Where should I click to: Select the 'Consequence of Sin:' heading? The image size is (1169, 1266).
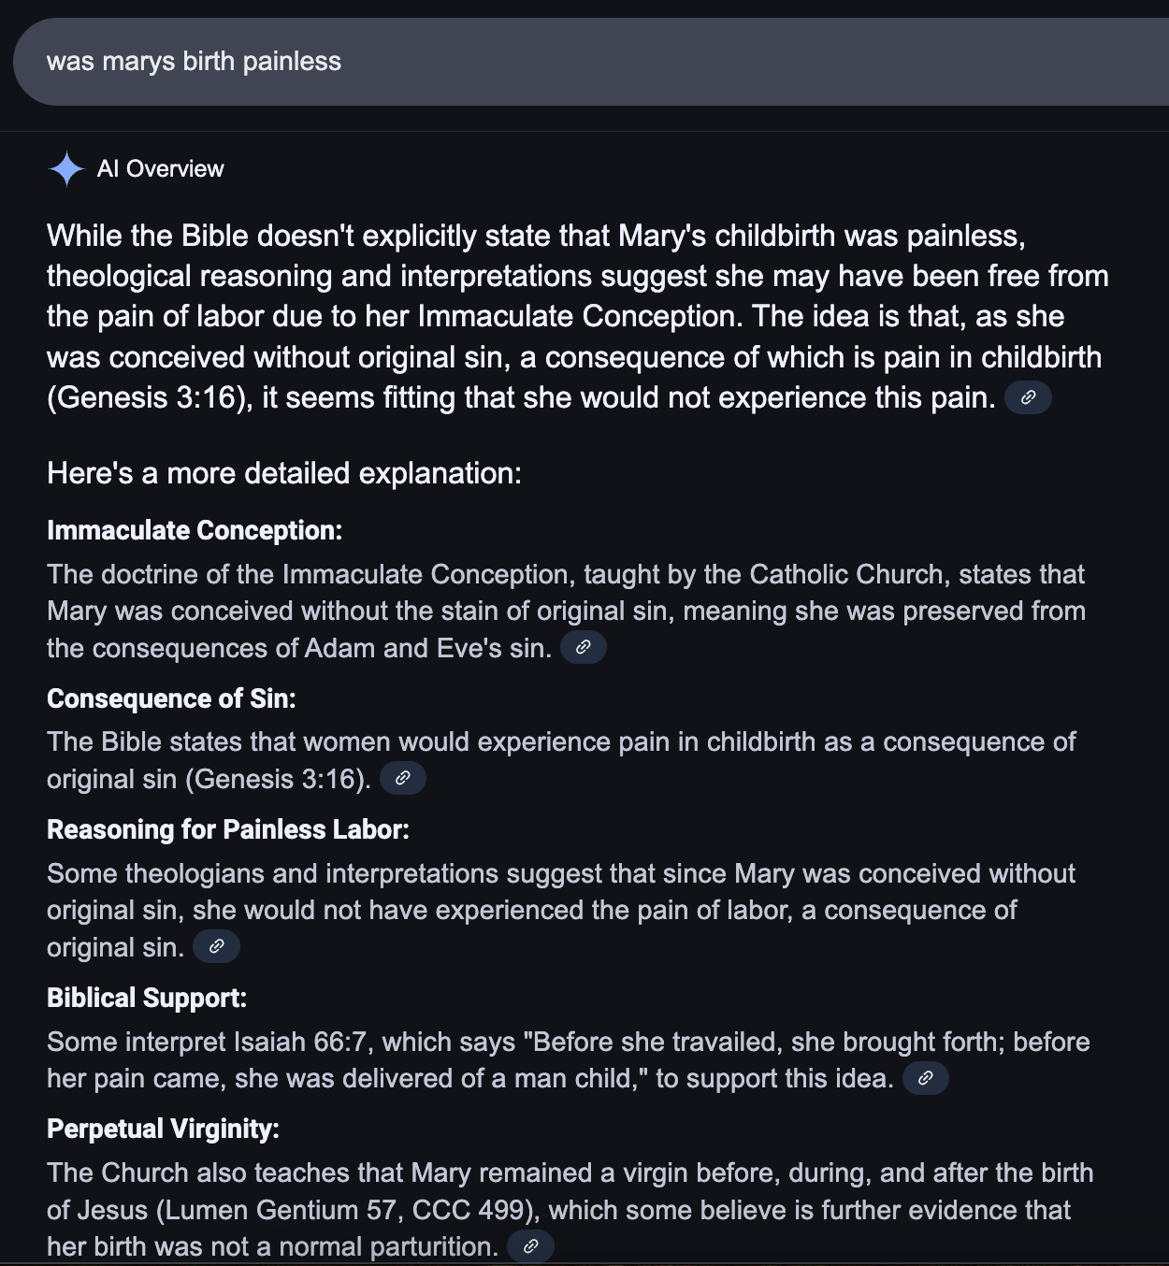pos(171,698)
